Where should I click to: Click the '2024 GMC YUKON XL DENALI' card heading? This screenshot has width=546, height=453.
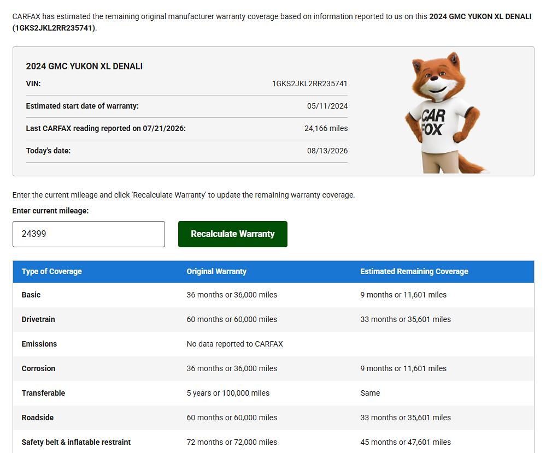click(x=84, y=67)
